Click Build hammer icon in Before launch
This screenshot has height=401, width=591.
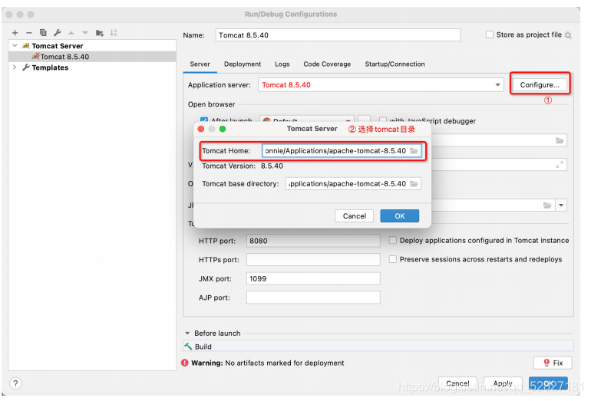(188, 347)
